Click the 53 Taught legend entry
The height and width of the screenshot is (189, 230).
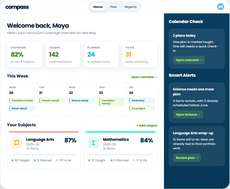pos(21,160)
